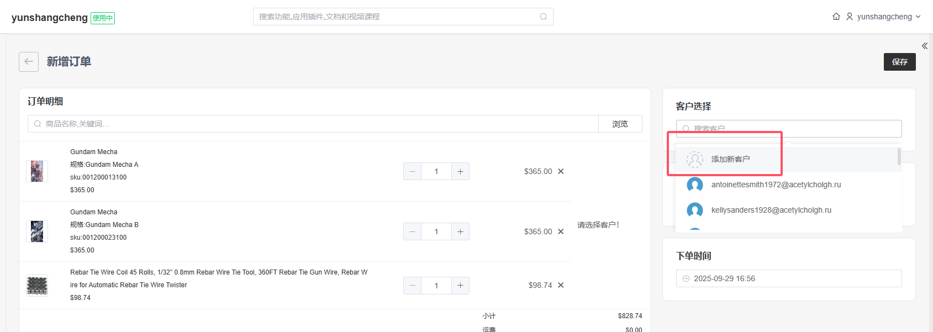Choose customer kellysanders1928@acetylcholgh.ru
This screenshot has width=933, height=332.
[x=771, y=210]
